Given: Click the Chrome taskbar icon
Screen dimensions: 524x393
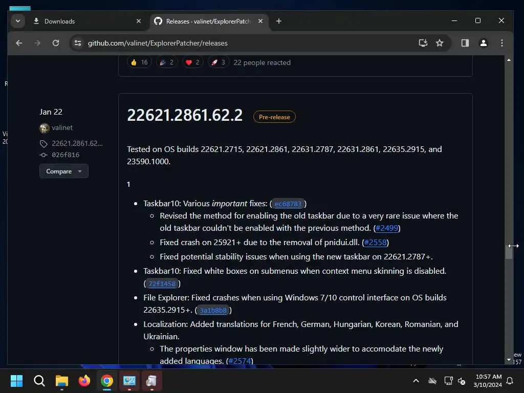Looking at the screenshot, I should [x=107, y=381].
